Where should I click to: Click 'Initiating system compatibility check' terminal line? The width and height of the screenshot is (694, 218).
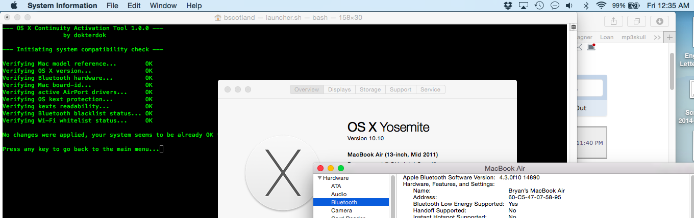click(83, 50)
